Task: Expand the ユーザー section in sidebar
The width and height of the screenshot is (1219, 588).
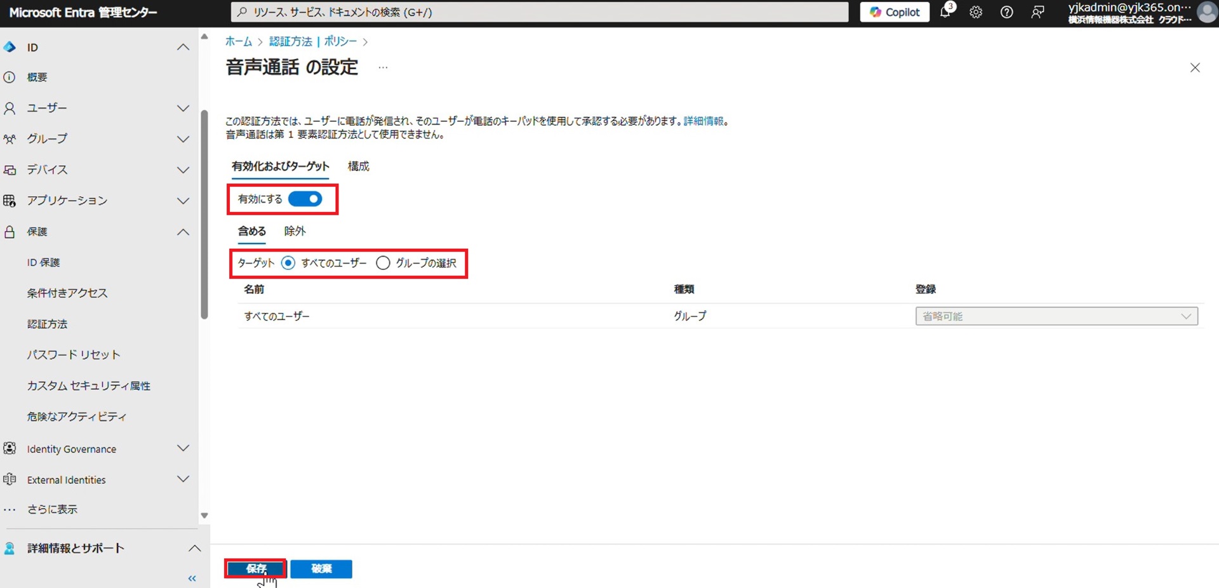Action: tap(183, 108)
